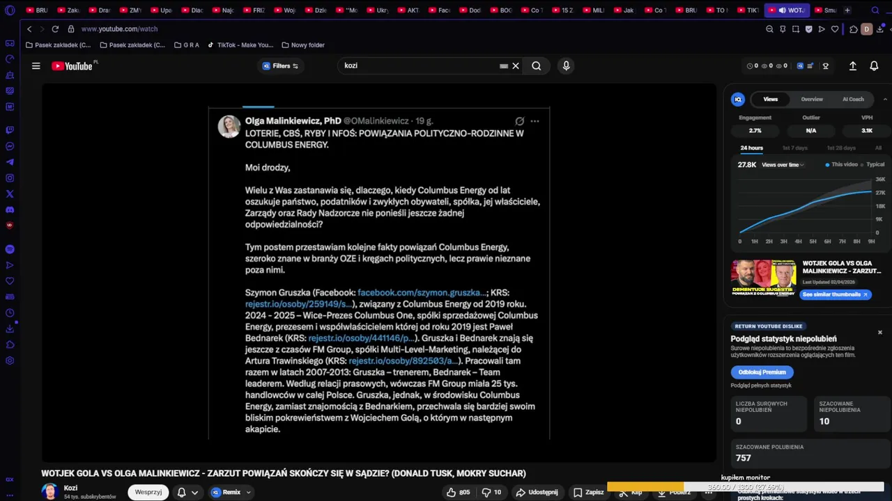Viewport: 892px width, 501px height.
Task: Open a new tab with plus
Action: [x=847, y=10]
